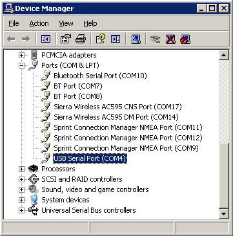Click the BT Port (COM8) icon
The height and width of the screenshot is (236, 233).
(46, 96)
